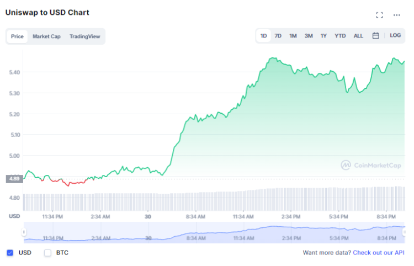Select the 3M time range
Screen dimensions: 414x266
click(309, 36)
